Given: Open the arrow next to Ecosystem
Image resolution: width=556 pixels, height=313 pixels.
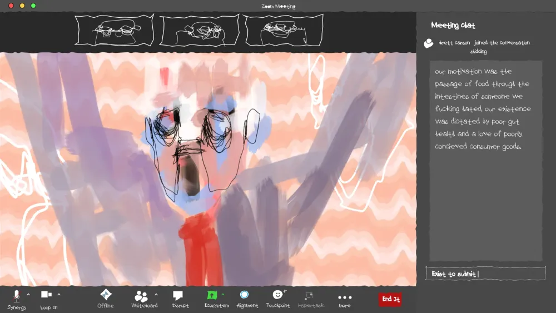Looking at the screenshot, I should tap(223, 295).
